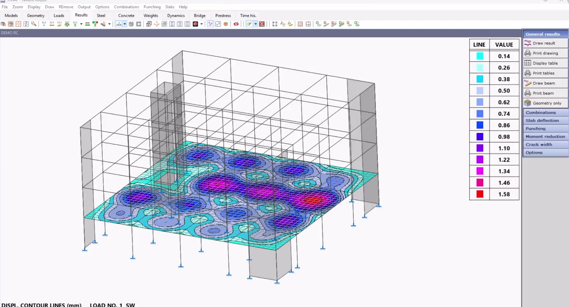This screenshot has height=307, width=569.
Task: Click the Draw beam button
Action: click(x=545, y=83)
